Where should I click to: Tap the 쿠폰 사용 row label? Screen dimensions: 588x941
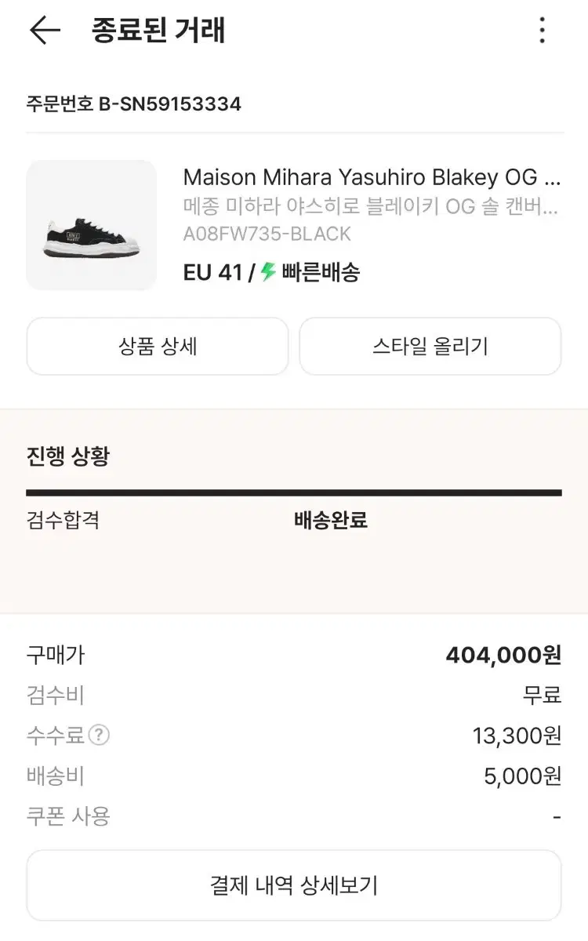click(x=68, y=816)
